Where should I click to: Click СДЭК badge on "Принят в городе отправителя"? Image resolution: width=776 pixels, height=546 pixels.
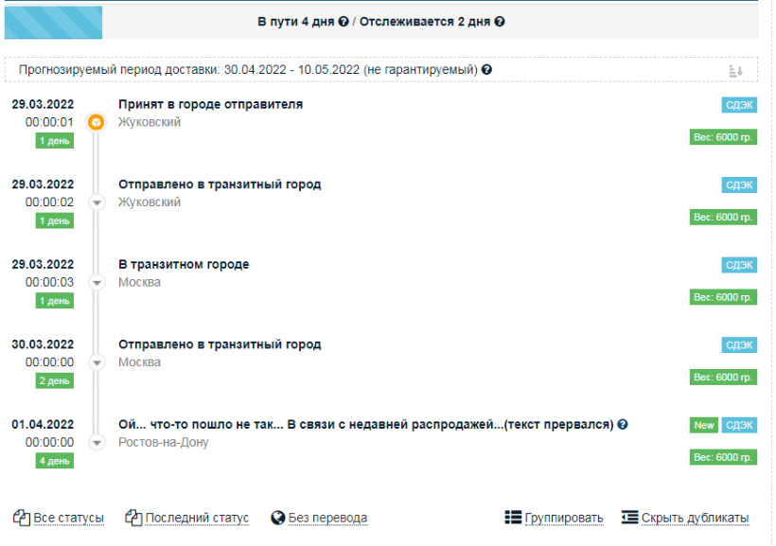(739, 105)
